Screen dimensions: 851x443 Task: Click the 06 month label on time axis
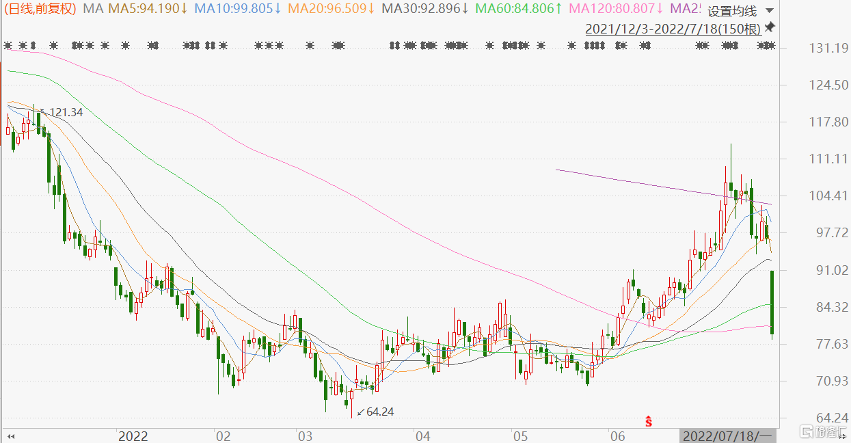(617, 435)
